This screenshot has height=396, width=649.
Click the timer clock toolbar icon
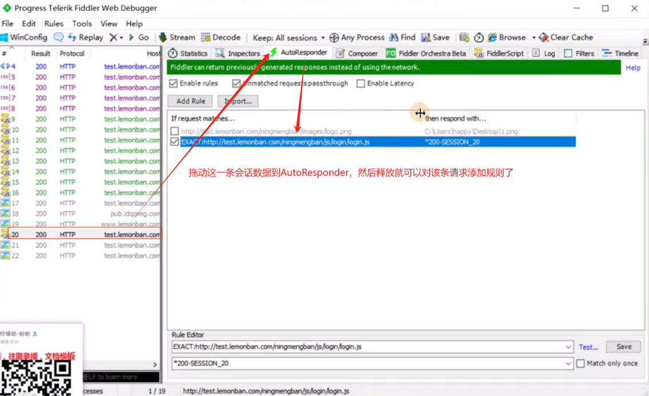(479, 38)
